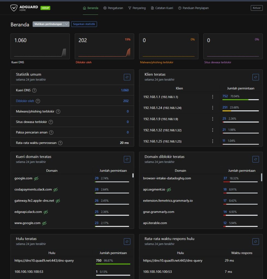This screenshot has width=267, height=279.
Task: Refresh the Rata-rata waktu respons hulu panel
Action: tap(256, 241)
